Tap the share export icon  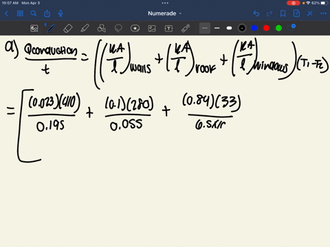[47, 14]
